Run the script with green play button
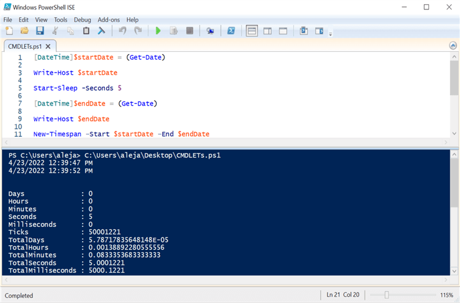This screenshot has height=303, width=460. tap(158, 31)
